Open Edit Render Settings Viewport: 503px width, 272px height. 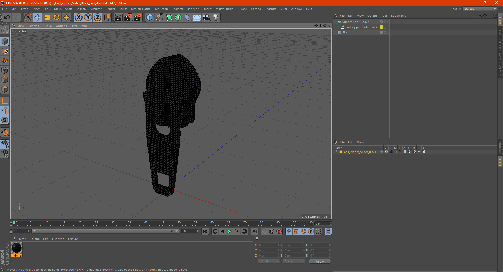[138, 18]
